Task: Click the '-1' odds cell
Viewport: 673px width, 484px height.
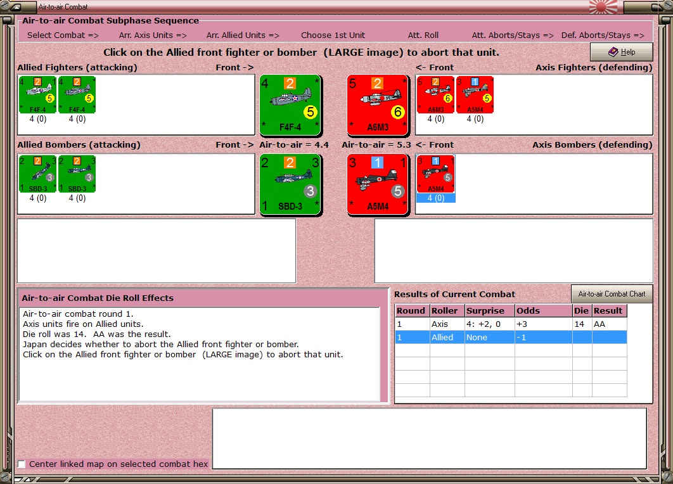Action: click(x=543, y=337)
